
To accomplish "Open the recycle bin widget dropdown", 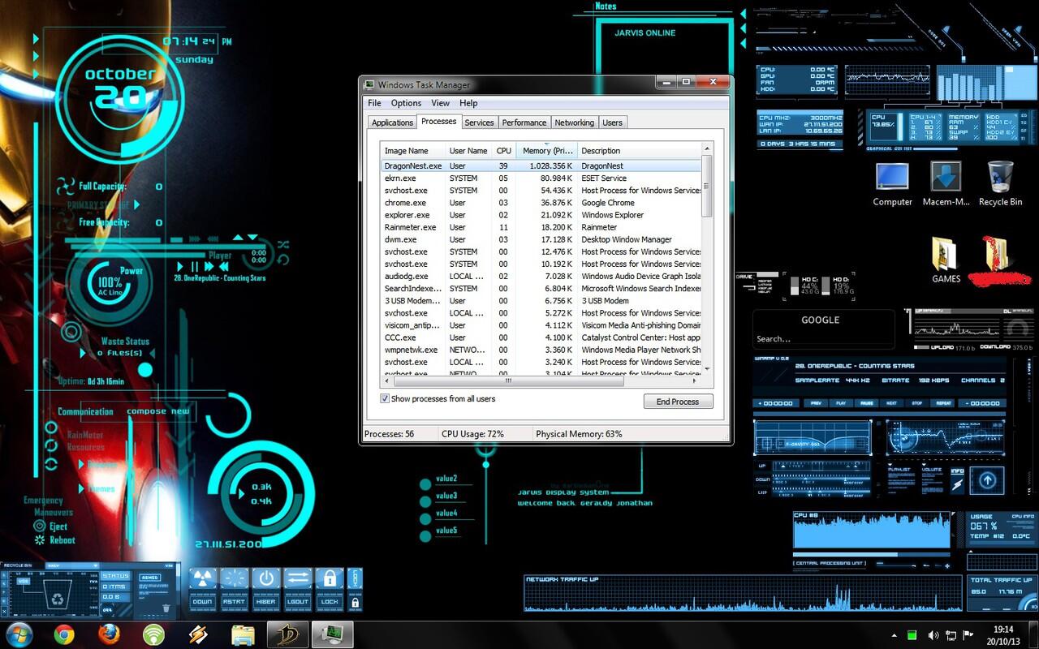I will pyautogui.click(x=95, y=565).
